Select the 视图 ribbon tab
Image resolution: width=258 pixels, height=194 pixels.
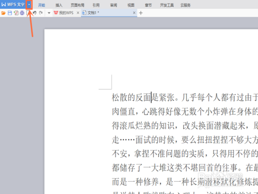click(x=131, y=5)
